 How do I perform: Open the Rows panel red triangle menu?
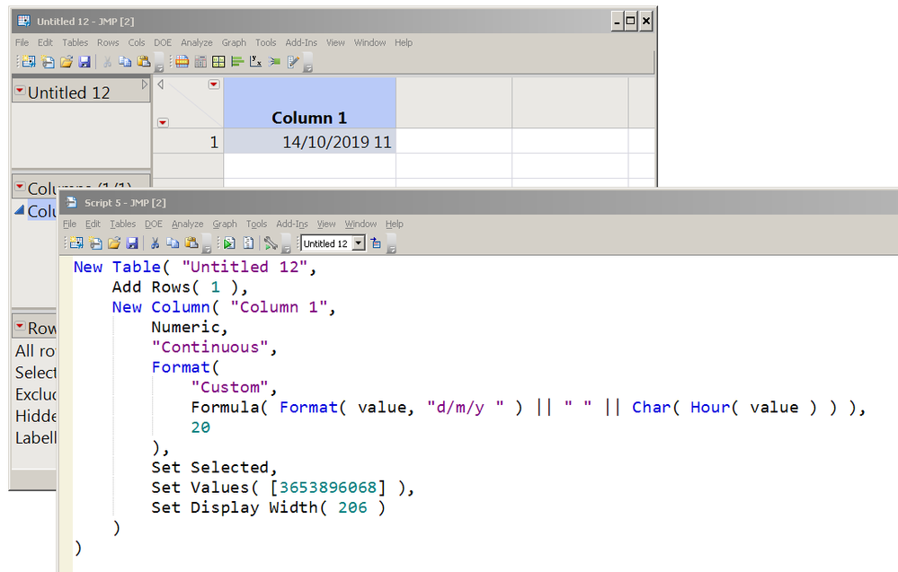click(20, 326)
